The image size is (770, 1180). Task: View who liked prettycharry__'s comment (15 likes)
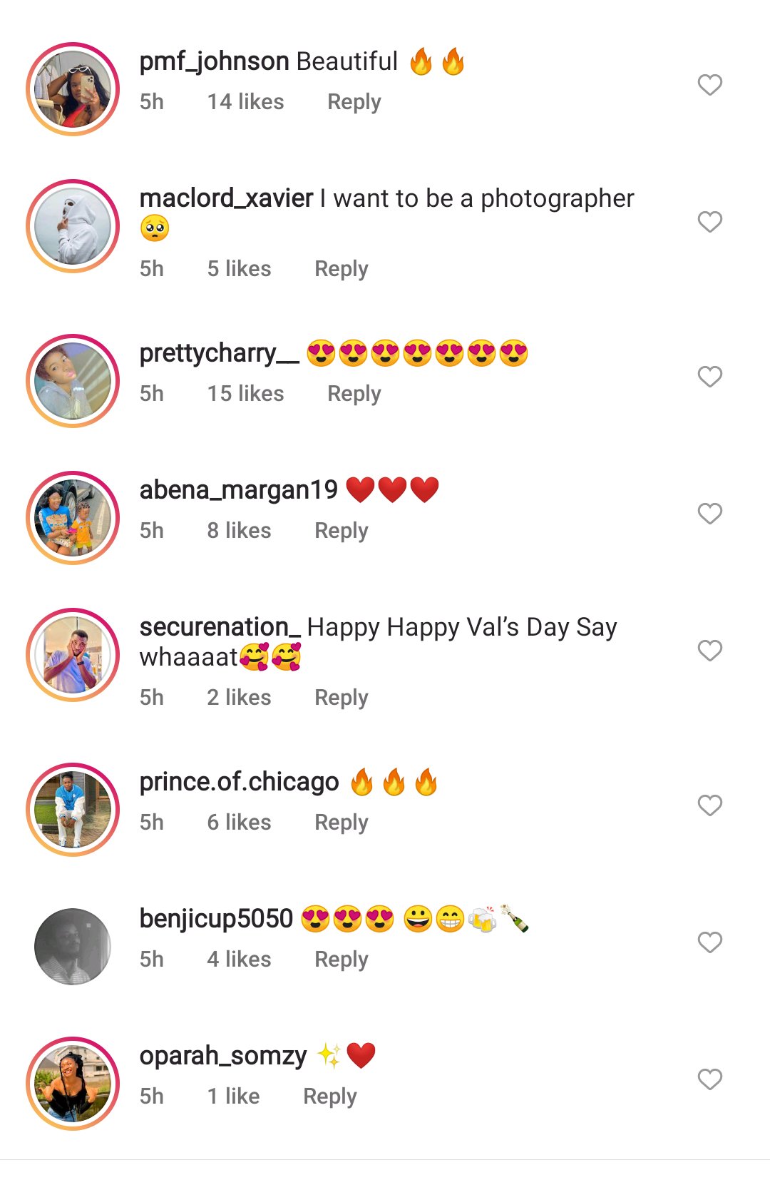point(245,394)
